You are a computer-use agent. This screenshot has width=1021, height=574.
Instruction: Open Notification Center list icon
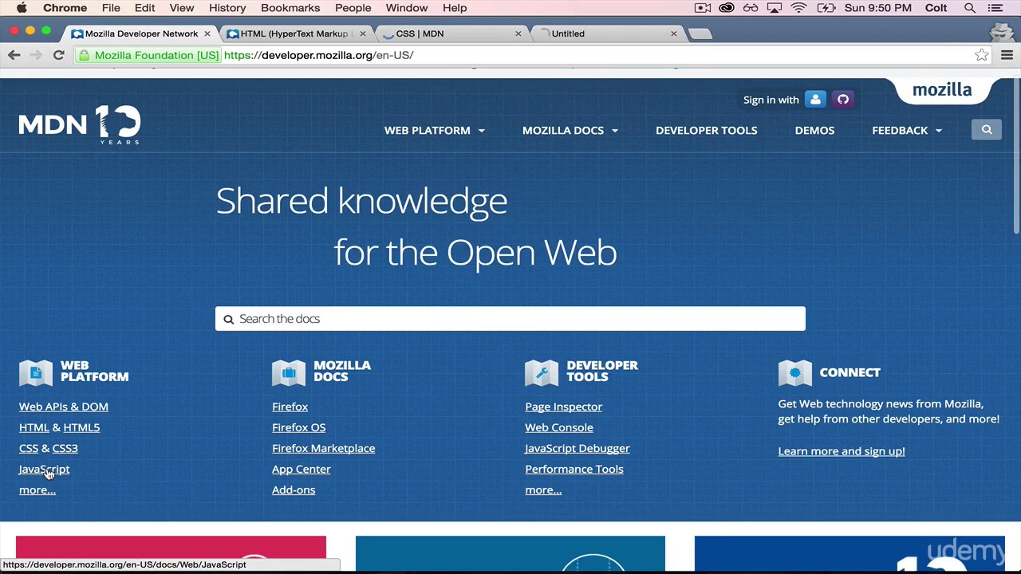pyautogui.click(x=995, y=8)
